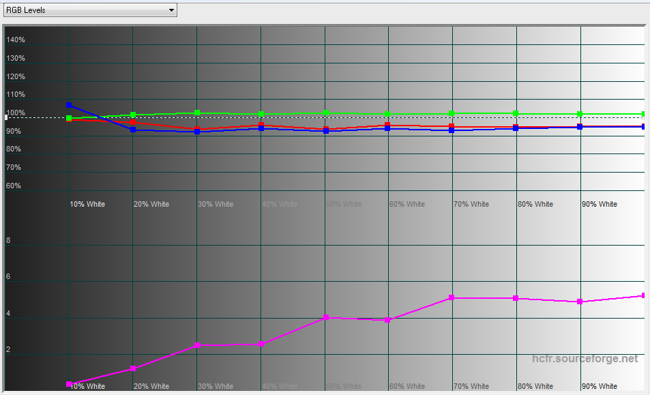Image resolution: width=650 pixels, height=395 pixels.
Task: Select the green data point at 20% White
Action: pyautogui.click(x=133, y=115)
